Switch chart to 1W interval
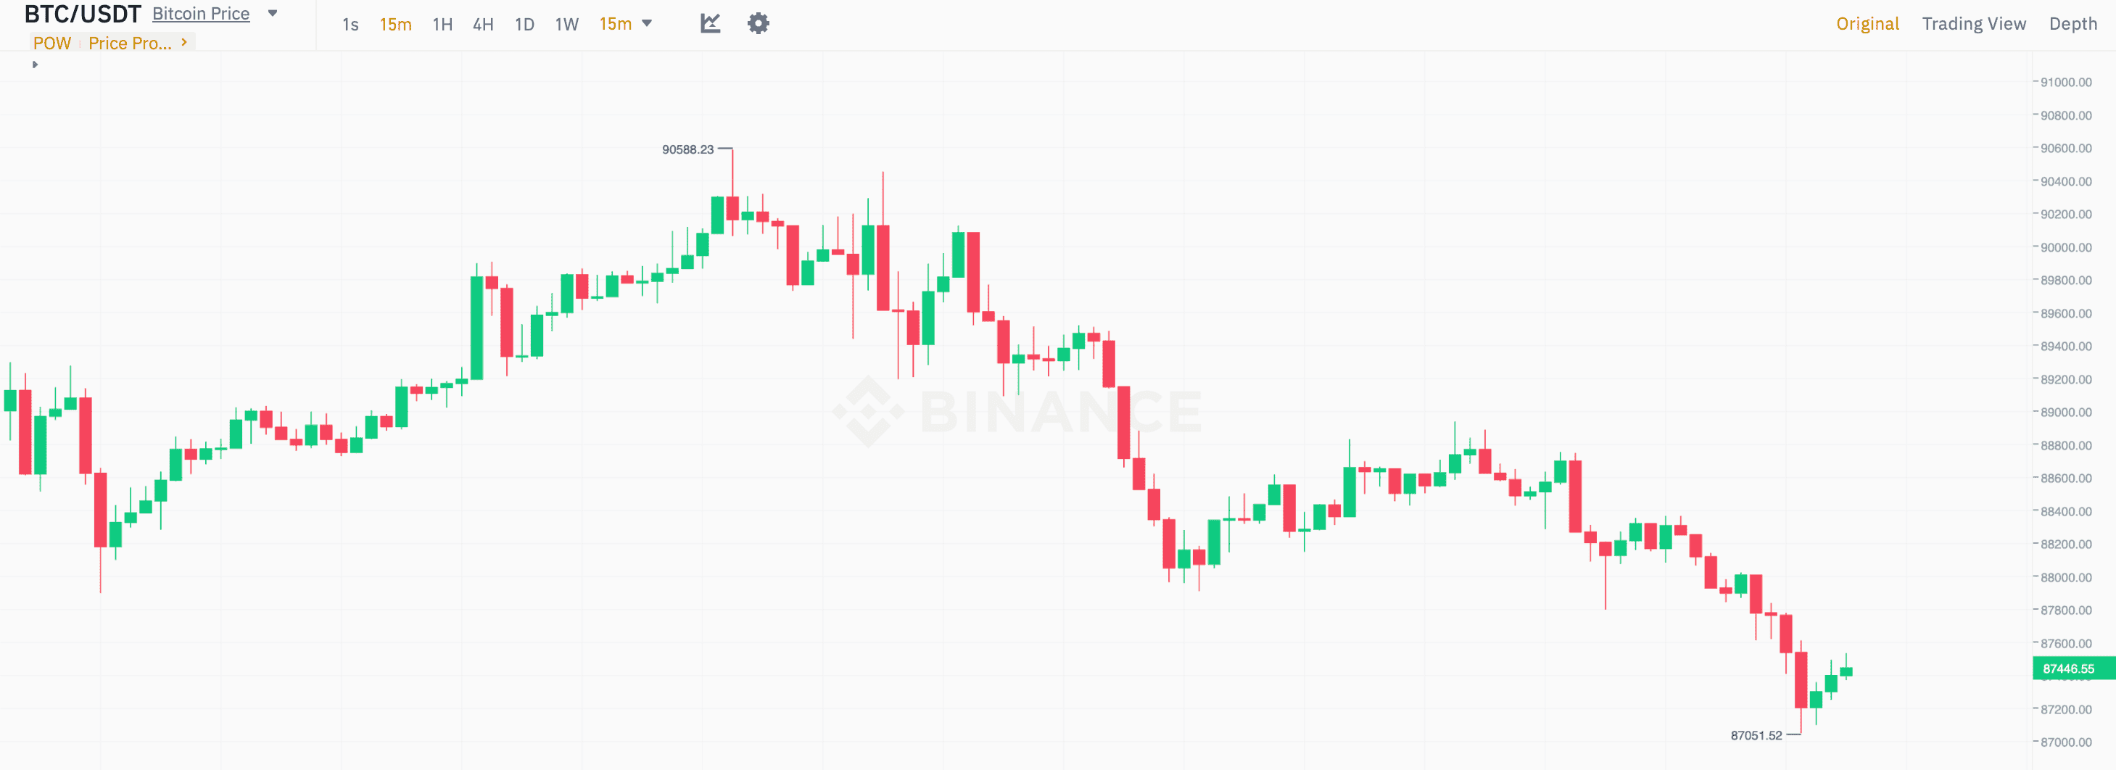Viewport: 2116px width, 770px height. [x=567, y=25]
